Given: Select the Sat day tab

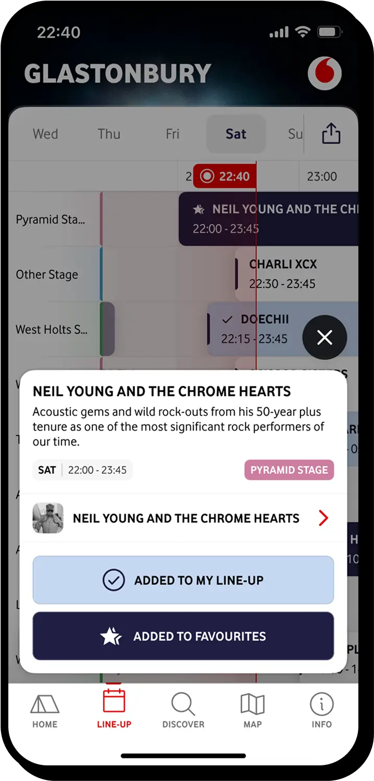Looking at the screenshot, I should click(236, 134).
